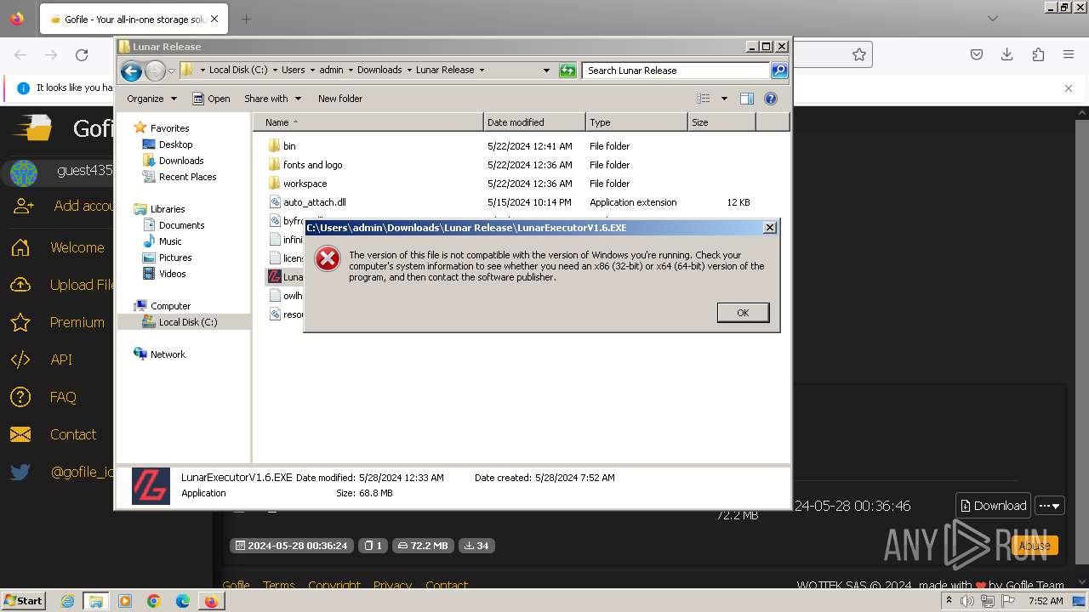Select Local Disk (C:) in the tree
The width and height of the screenshot is (1089, 612).
point(187,322)
